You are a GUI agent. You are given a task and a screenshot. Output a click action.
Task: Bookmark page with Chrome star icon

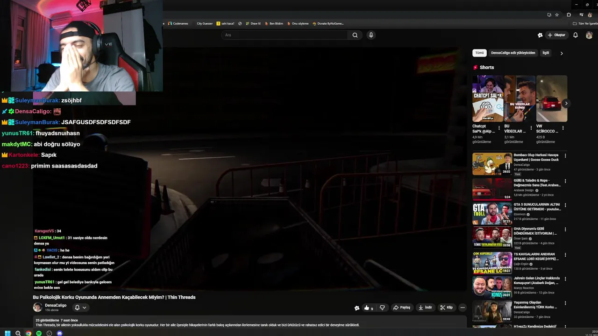[x=557, y=15]
